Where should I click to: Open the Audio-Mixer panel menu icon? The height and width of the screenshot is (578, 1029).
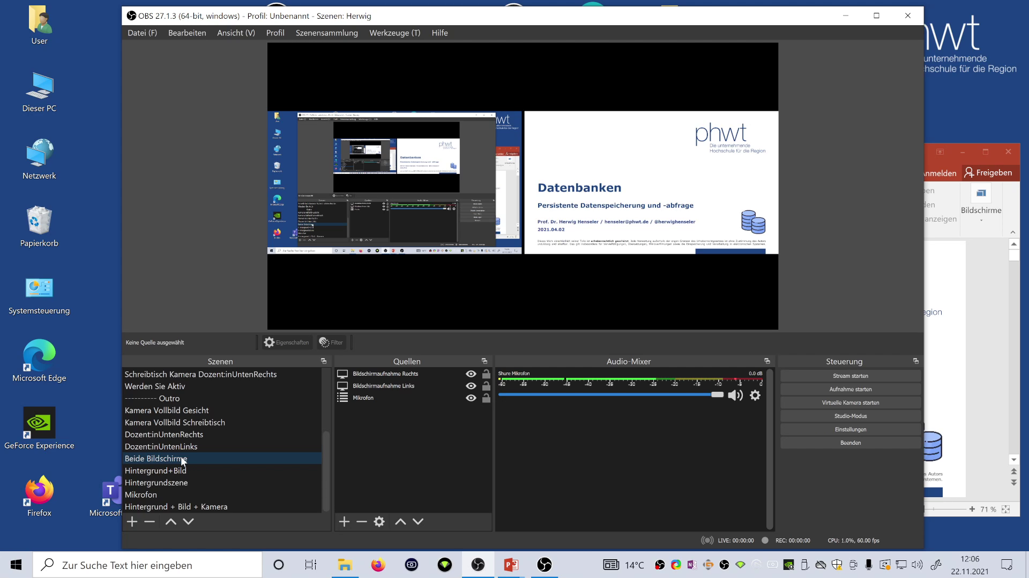click(x=767, y=361)
